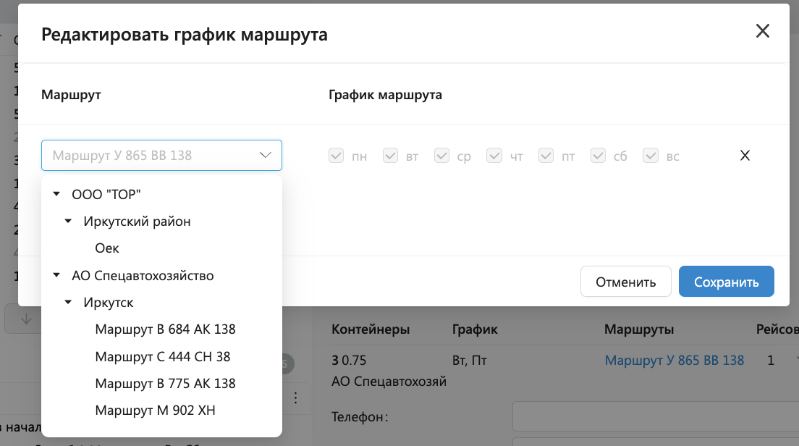Close the route schedule edit dialog

(762, 31)
